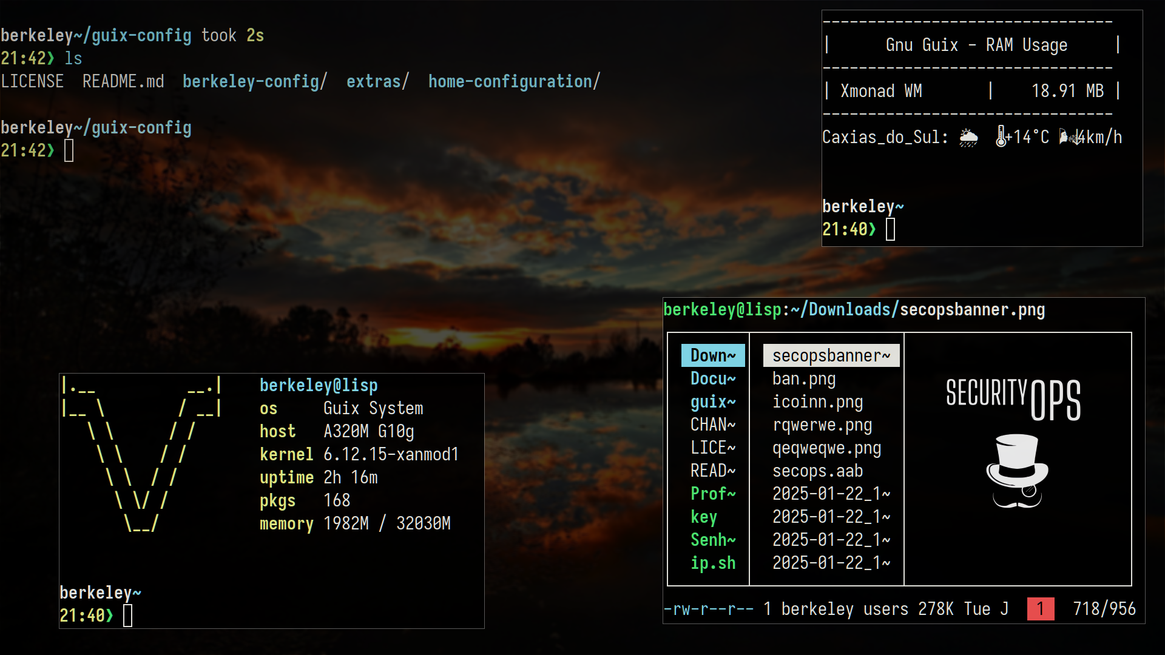This screenshot has width=1165, height=655.
Task: Open the guix~ folder in ranger
Action: [713, 401]
